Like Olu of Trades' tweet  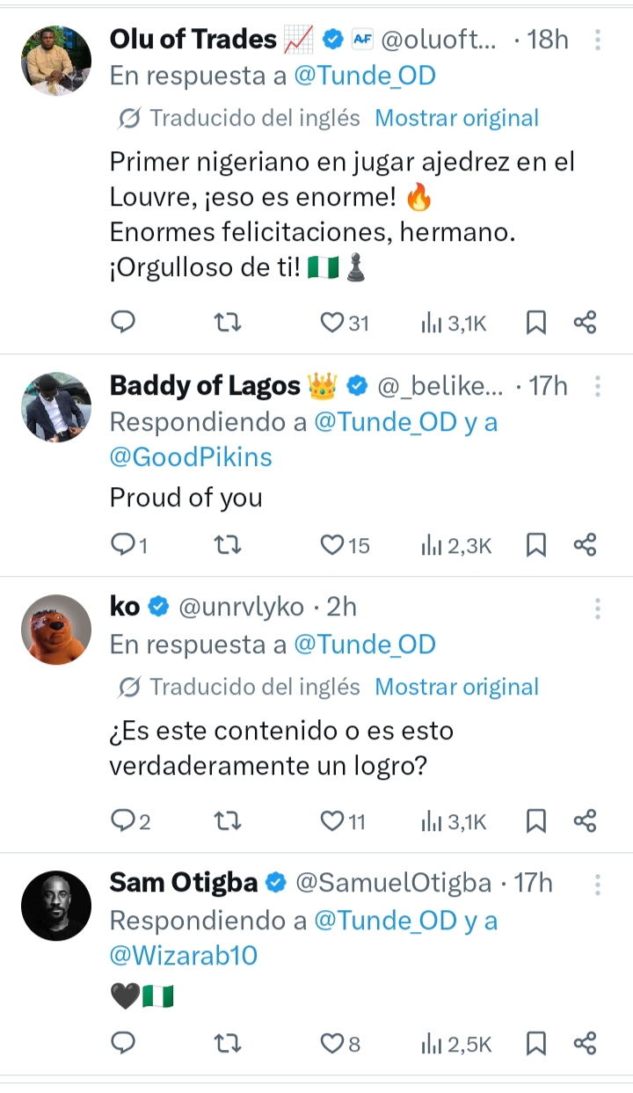(331, 323)
